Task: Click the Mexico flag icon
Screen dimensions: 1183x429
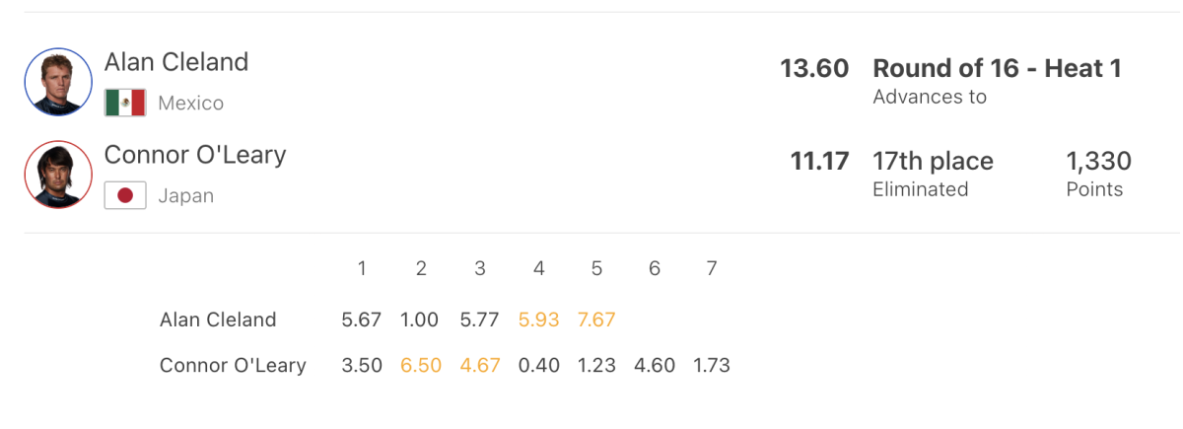Action: coord(125,104)
